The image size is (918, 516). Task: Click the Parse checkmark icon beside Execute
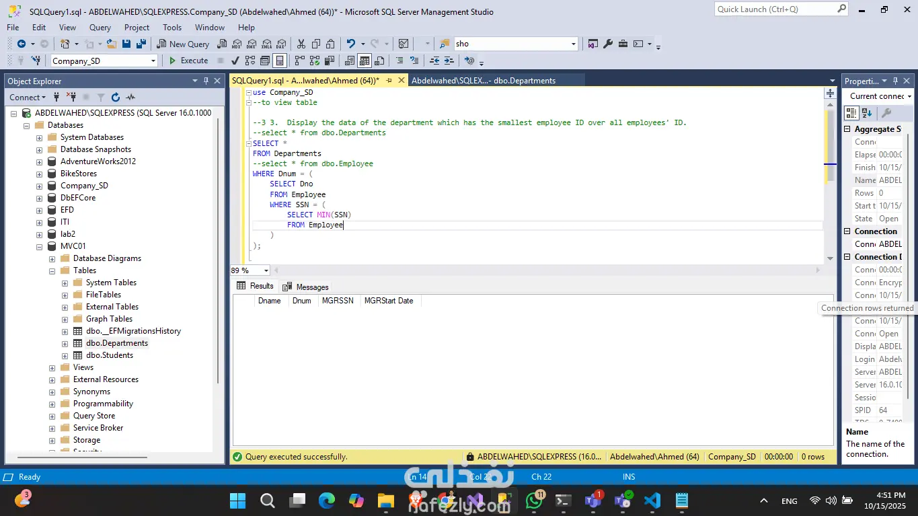pos(235,61)
